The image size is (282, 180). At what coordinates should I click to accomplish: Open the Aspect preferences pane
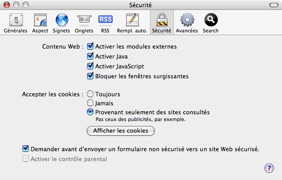[x=40, y=23]
